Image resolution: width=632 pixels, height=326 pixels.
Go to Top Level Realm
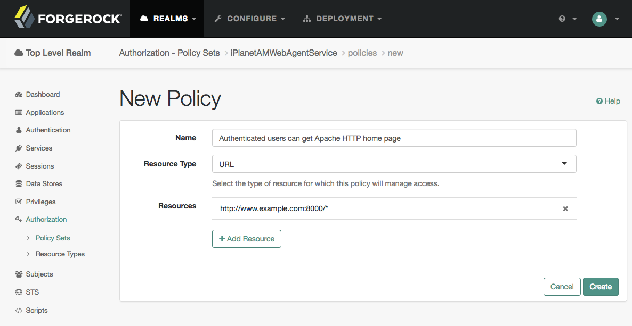(58, 53)
